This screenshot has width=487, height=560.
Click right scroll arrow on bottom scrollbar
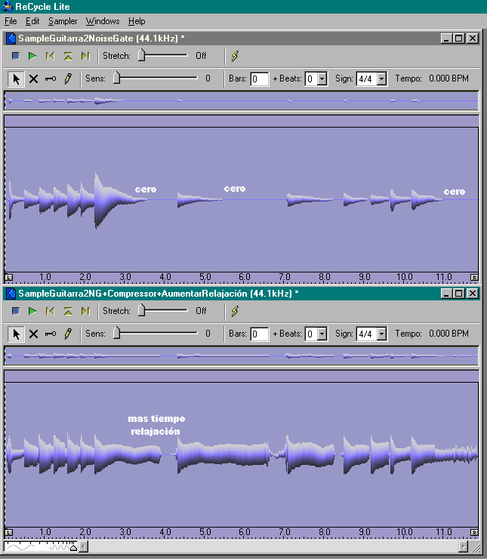pos(464,546)
